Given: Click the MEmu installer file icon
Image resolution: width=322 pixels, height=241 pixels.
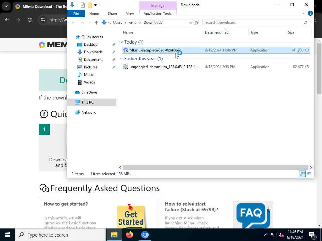Looking at the screenshot, I should [126, 50].
